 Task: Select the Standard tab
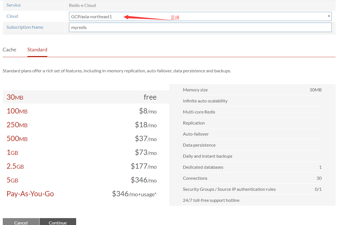(37, 50)
